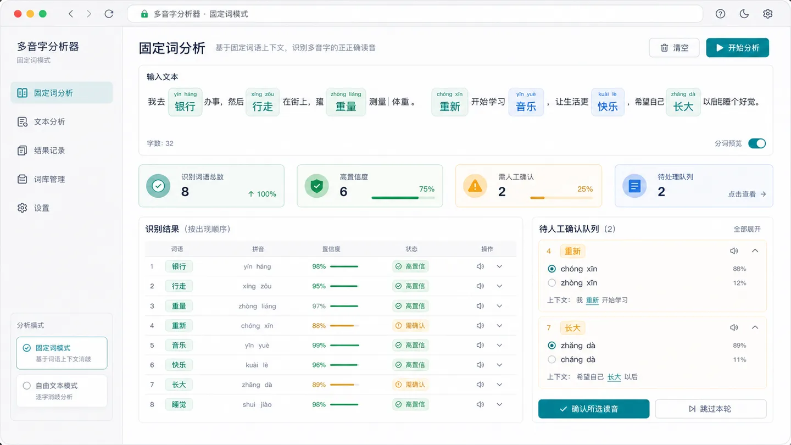Click 重新 confidence bar at 88%
This screenshot has width=791, height=445.
(x=344, y=326)
